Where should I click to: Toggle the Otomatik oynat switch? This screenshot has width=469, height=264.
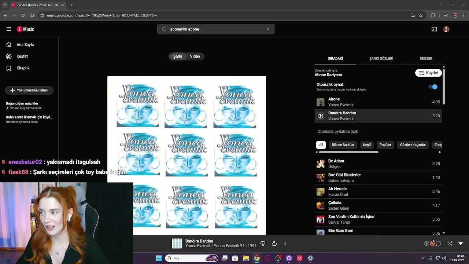click(433, 87)
